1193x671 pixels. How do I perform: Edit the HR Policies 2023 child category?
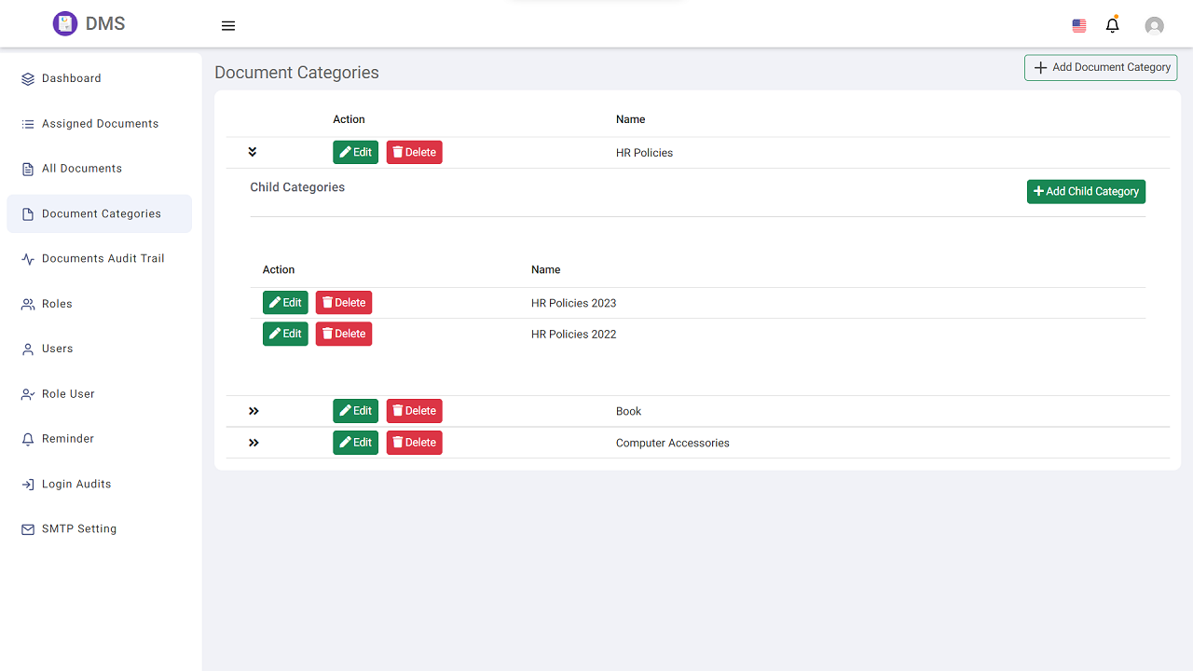point(285,303)
